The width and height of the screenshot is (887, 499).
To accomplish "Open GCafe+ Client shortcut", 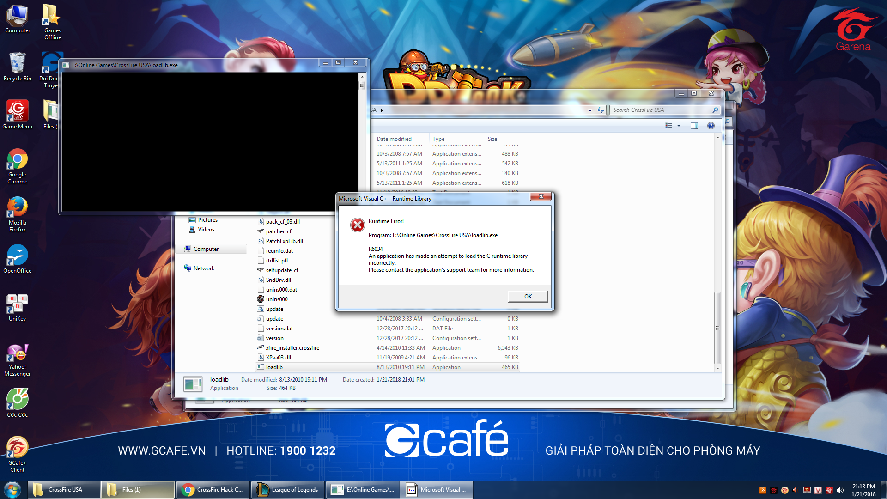I will (18, 455).
